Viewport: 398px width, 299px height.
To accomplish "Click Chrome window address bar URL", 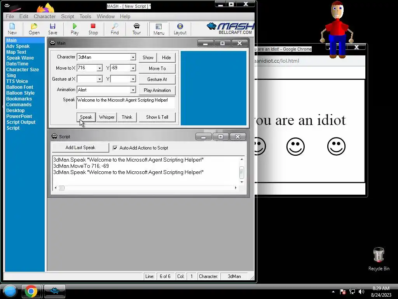I will (277, 61).
